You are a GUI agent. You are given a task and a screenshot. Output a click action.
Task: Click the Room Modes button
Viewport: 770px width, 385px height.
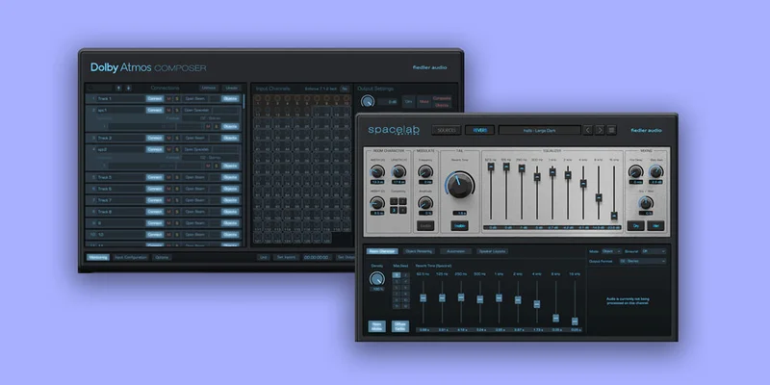tap(377, 326)
